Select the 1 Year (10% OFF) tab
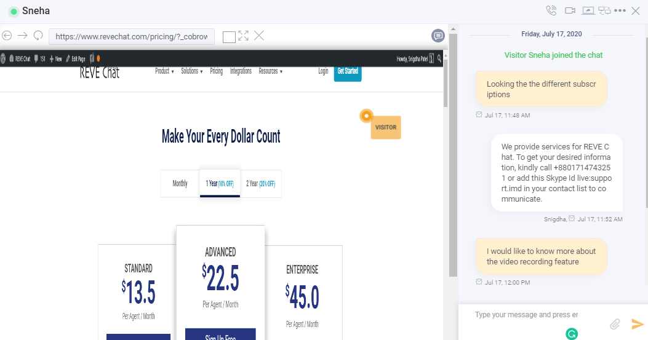 pos(220,183)
